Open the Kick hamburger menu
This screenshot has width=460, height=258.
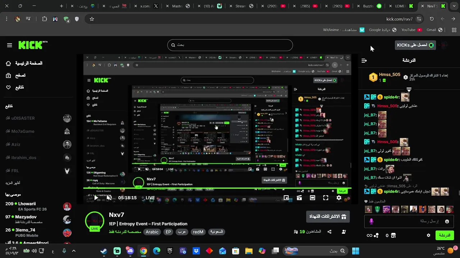click(x=10, y=45)
